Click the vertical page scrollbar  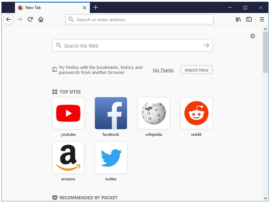point(266,52)
